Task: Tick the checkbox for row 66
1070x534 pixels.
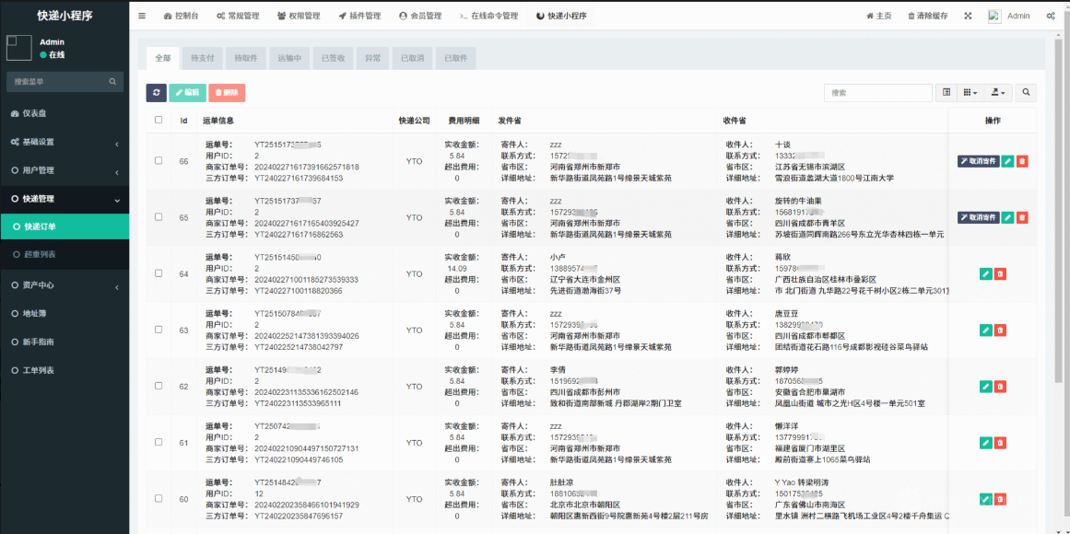Action: [x=159, y=161]
